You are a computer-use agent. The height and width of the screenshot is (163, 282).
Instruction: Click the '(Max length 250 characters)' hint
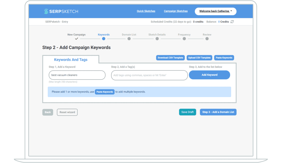coord(63,82)
